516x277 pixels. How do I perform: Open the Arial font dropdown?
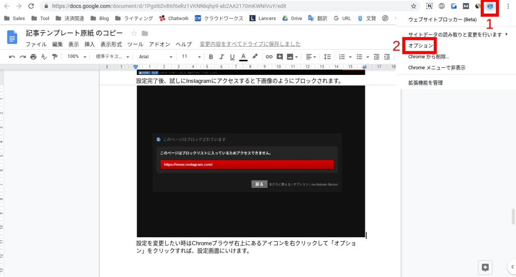coord(155,57)
